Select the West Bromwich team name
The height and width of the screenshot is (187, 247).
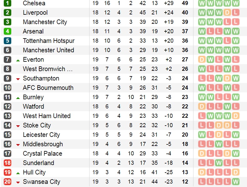coord(48,69)
